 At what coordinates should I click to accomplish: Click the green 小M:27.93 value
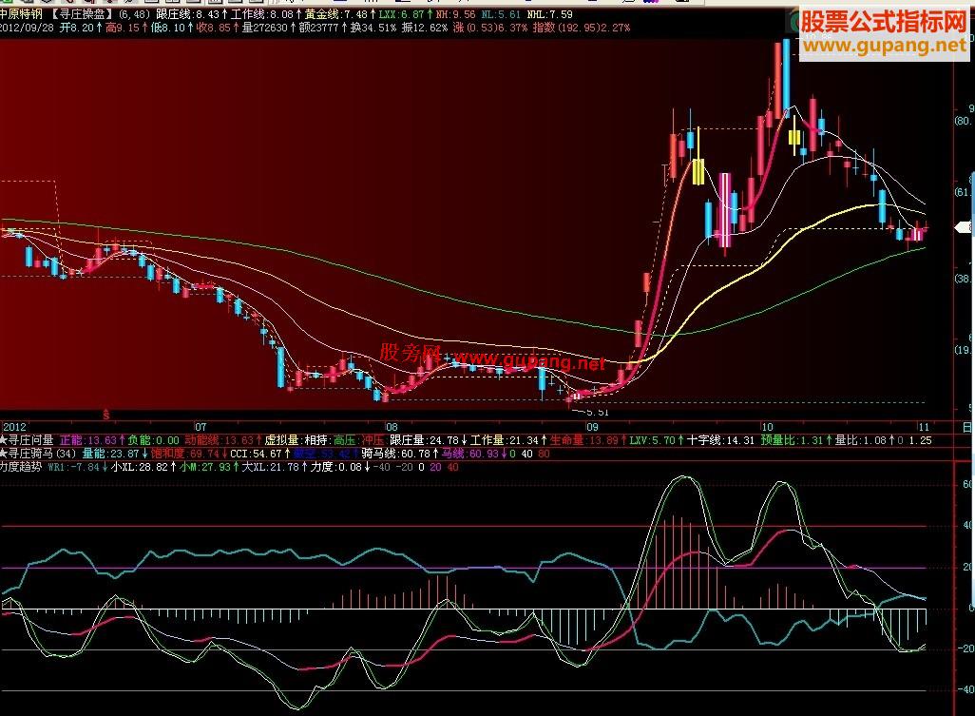tap(210, 467)
